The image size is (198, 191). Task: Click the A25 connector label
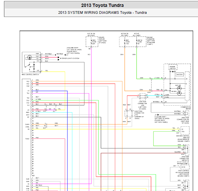pos(33,176)
